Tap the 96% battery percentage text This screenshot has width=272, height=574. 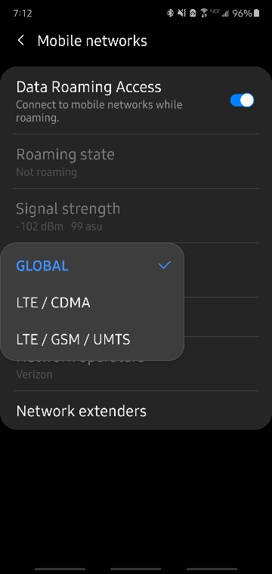tap(242, 14)
